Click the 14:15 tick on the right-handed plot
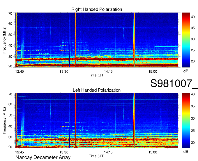The height and width of the screenshot is (161, 198). click(x=108, y=71)
